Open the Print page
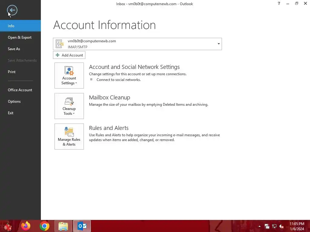Screen dimensions: 310x232 pos(20,72)
